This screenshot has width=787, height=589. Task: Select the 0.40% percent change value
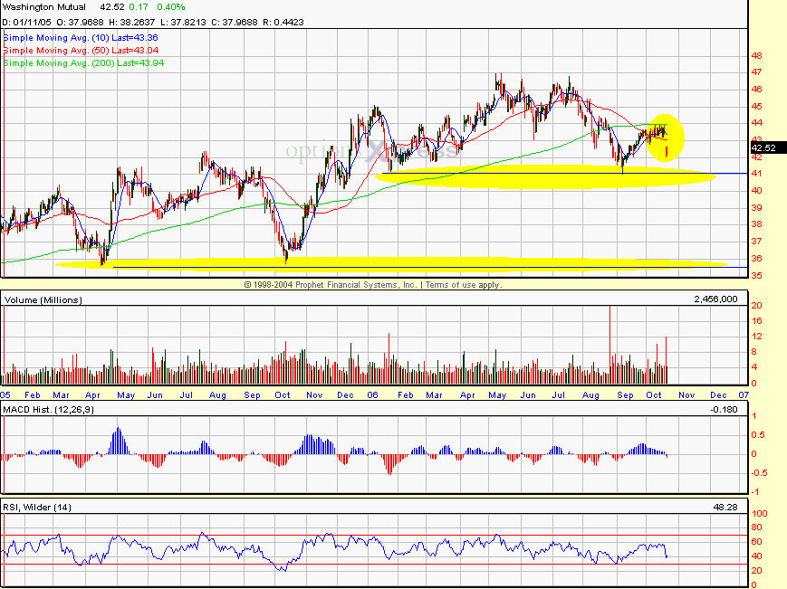170,7
